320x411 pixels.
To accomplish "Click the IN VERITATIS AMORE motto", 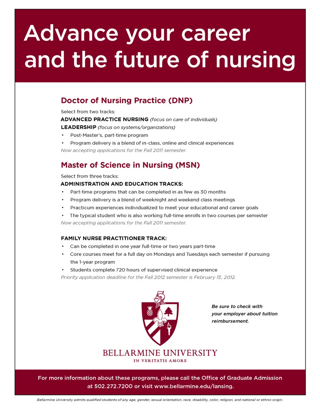I will (x=160, y=361).
